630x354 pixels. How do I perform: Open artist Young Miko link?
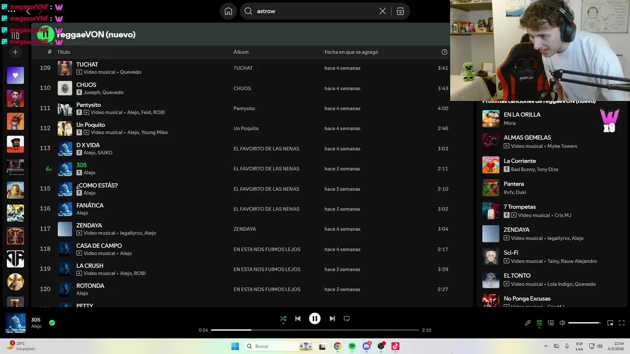pos(155,132)
